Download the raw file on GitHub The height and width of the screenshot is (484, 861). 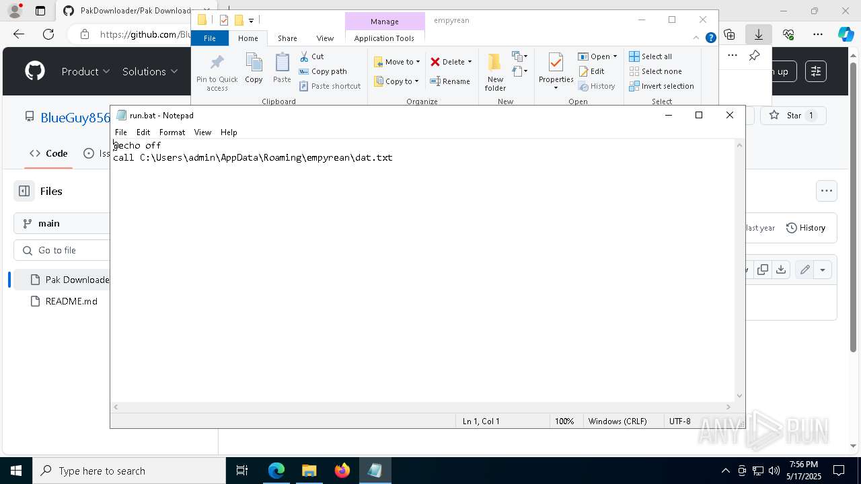781,270
